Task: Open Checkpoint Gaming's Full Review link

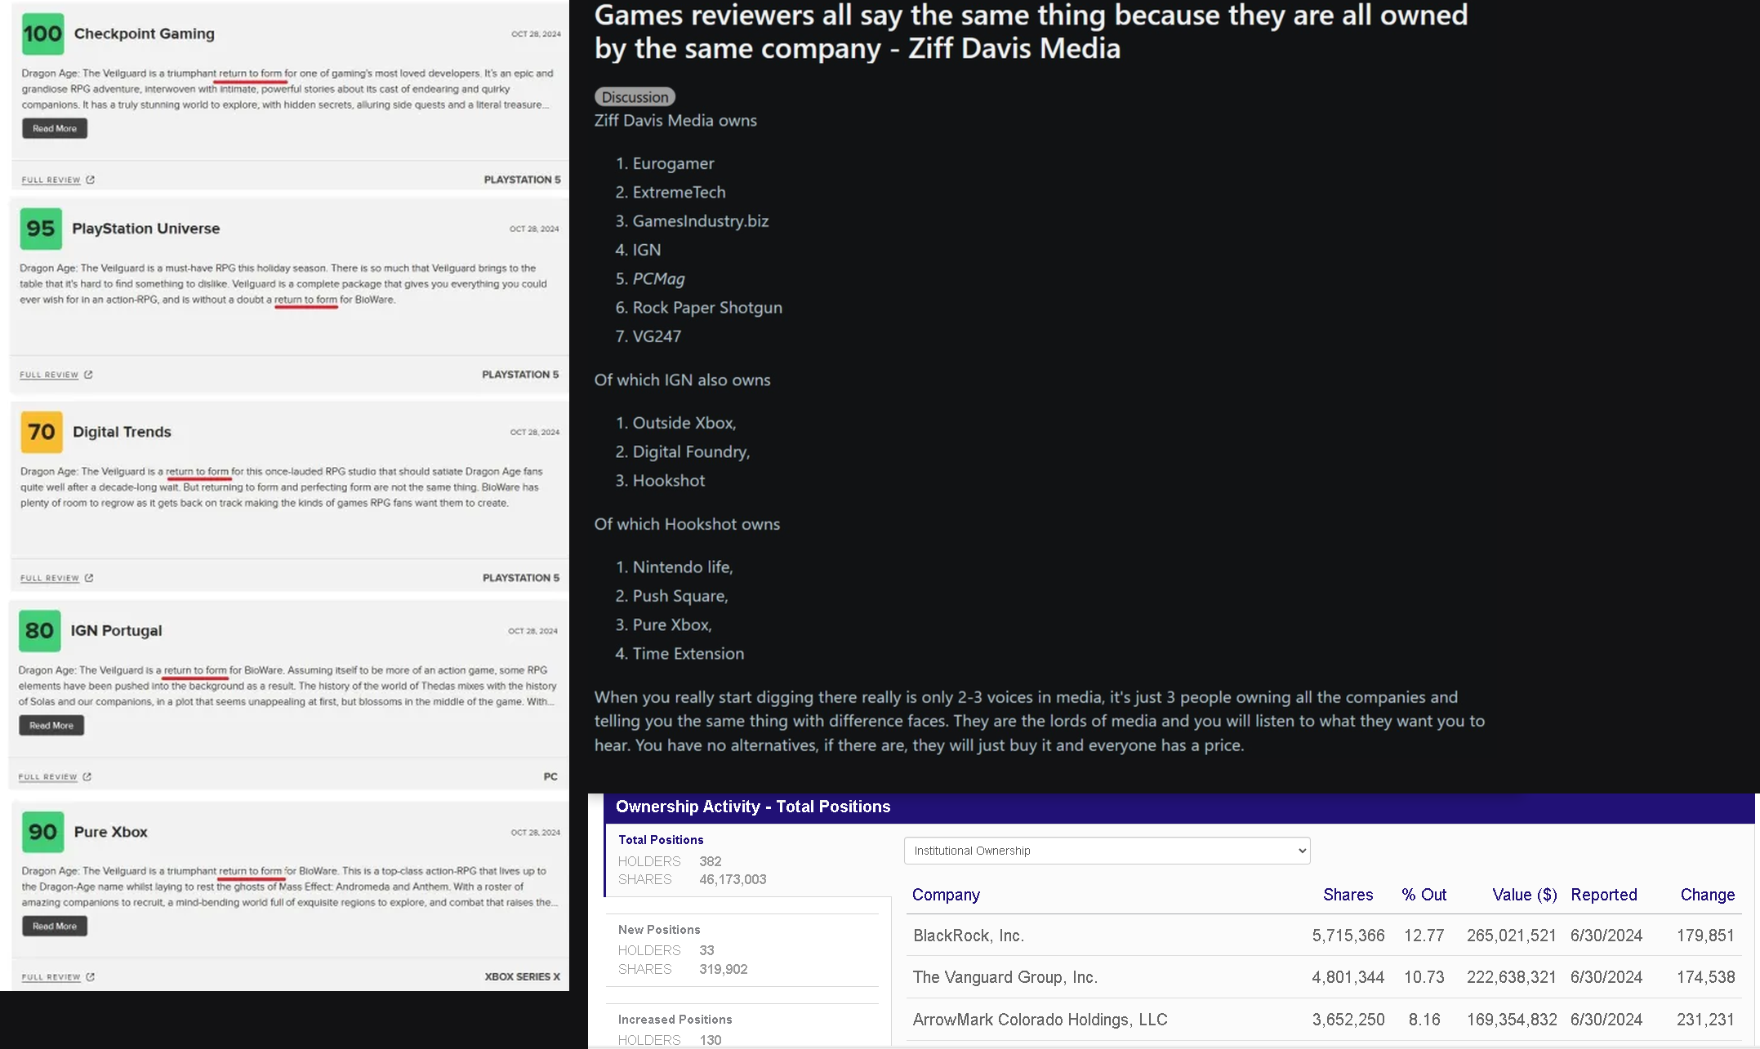Action: [x=51, y=180]
